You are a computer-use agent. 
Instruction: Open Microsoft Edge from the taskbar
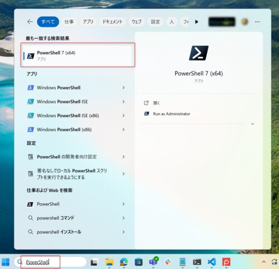click(124, 262)
